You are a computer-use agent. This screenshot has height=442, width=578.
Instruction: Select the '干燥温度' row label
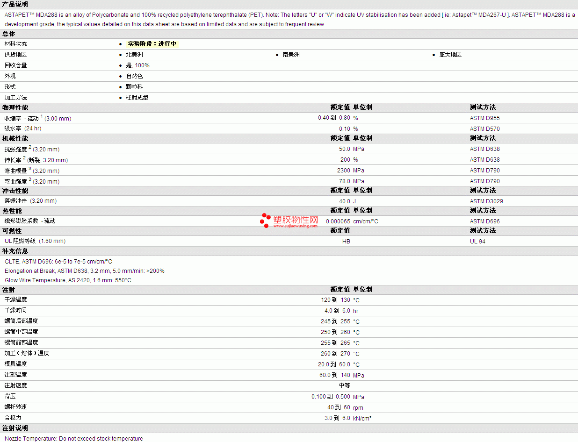click(x=15, y=299)
